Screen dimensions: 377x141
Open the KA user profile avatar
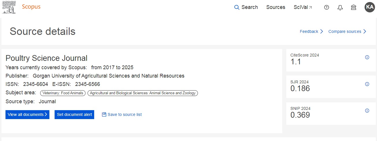pos(369,7)
